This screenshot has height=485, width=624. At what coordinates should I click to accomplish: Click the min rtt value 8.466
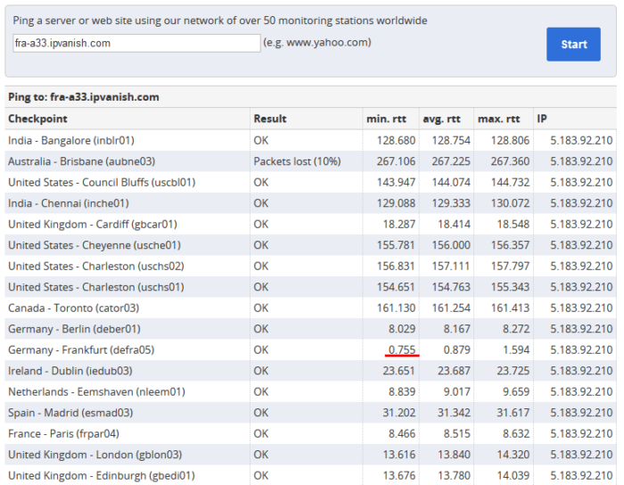(402, 433)
